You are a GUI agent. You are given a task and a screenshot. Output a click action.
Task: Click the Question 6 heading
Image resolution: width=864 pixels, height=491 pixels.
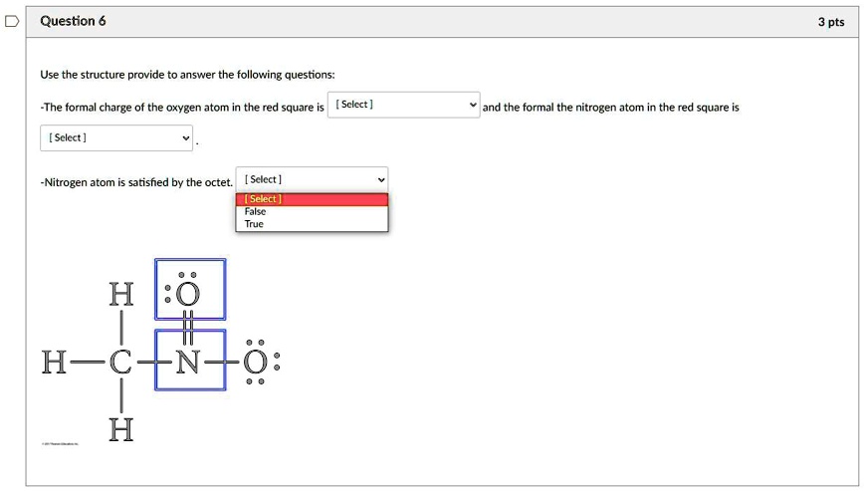point(74,22)
